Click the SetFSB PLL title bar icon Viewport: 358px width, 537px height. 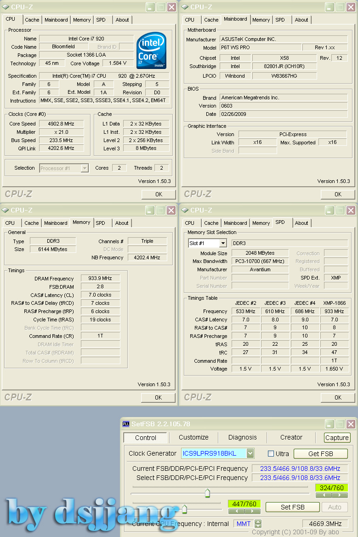(x=126, y=424)
